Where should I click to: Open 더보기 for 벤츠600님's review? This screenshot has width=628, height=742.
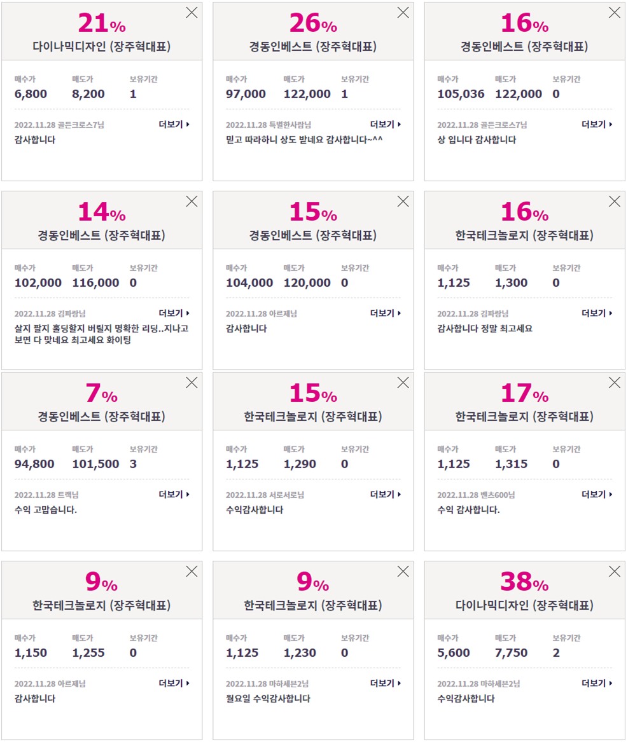click(597, 495)
